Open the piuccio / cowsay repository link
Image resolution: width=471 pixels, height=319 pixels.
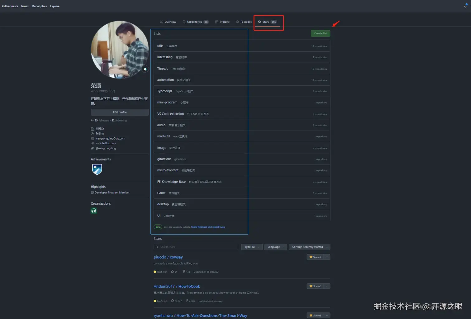click(168, 257)
